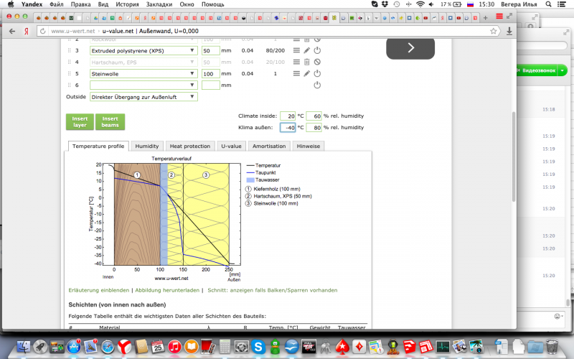This screenshot has height=359, width=574.
Task: Click inside temperature field showing 20
Action: 288,116
